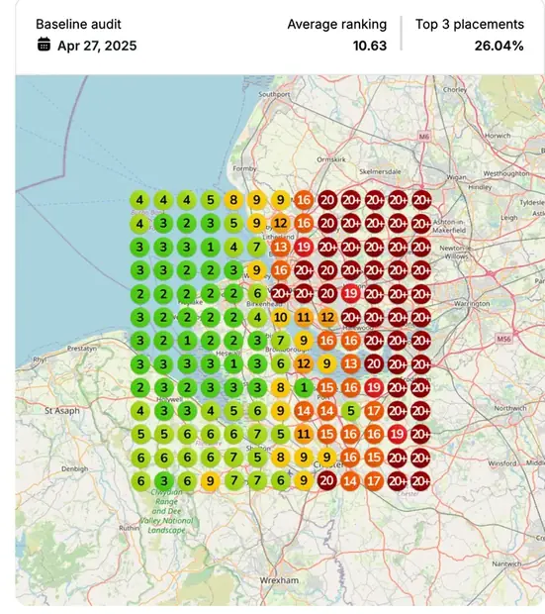Click the red 19 marker next to orange 13
This screenshot has height=614, width=545.
(304, 248)
